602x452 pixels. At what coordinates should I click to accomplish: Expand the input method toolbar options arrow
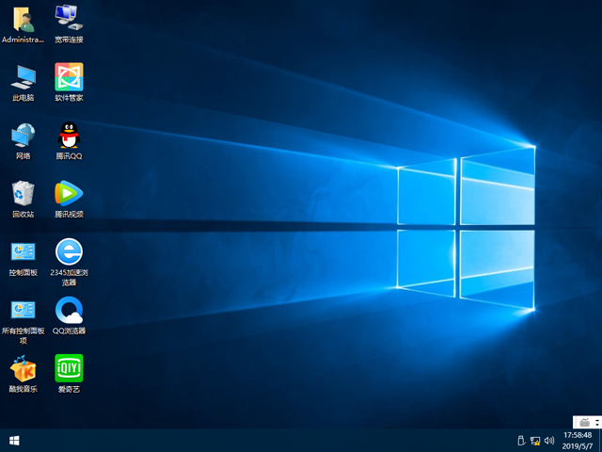[595, 421]
